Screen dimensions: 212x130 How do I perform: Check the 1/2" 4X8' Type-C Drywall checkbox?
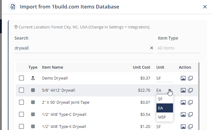tap(21, 114)
